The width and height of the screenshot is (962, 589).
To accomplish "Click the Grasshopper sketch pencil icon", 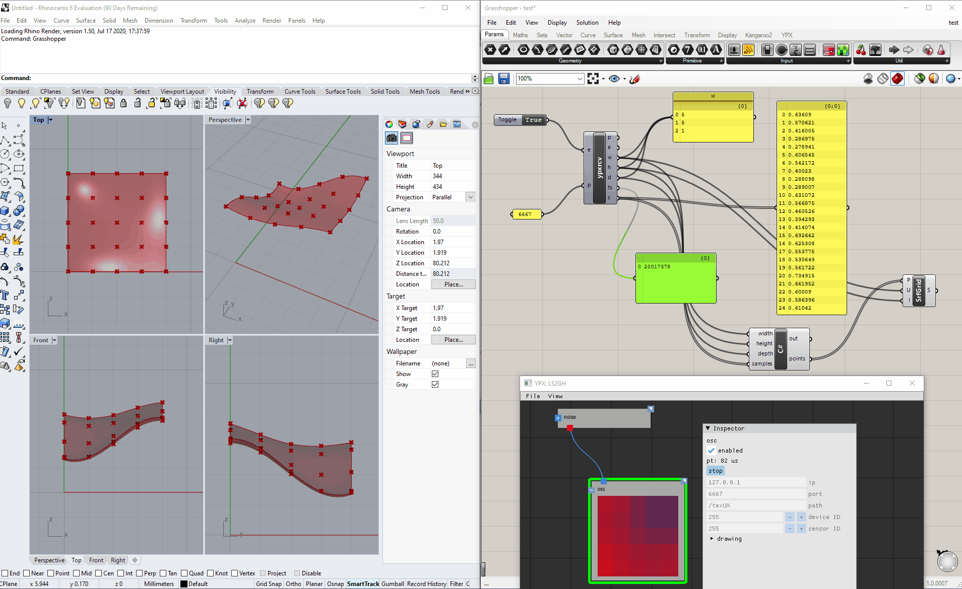I will [635, 79].
